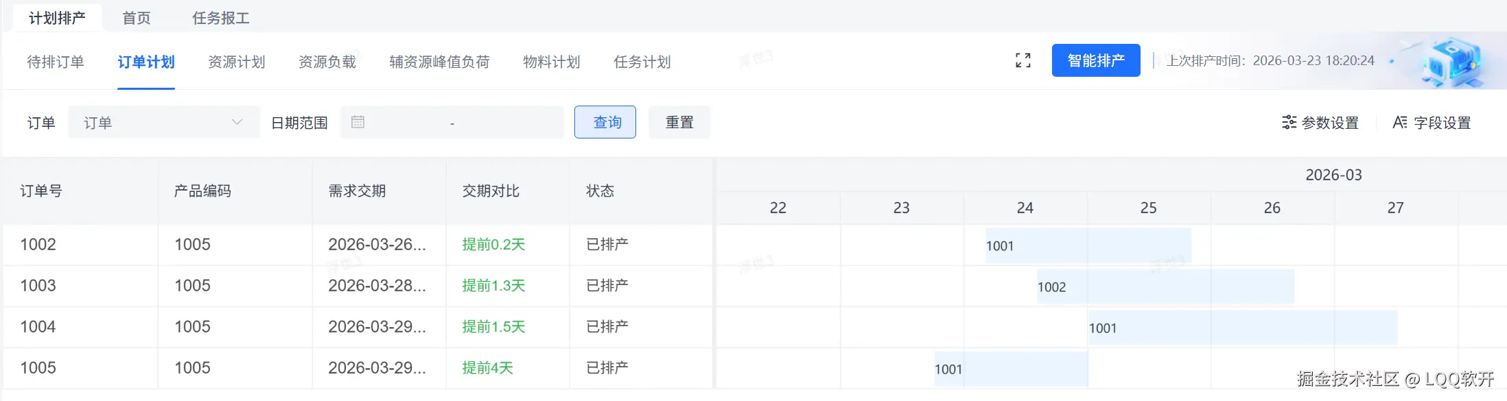The width and height of the screenshot is (1507, 401).
Task: Click the 查询 search button
Action: point(605,122)
